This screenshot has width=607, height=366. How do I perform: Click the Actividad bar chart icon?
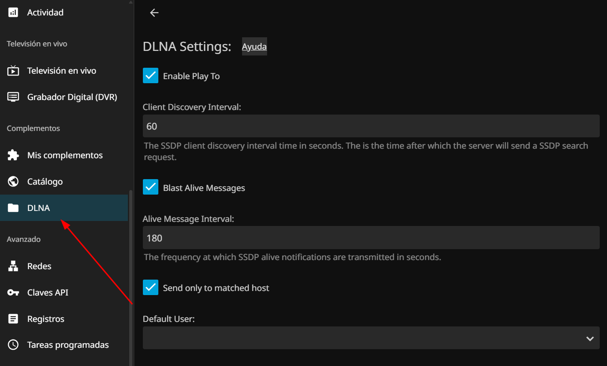(x=13, y=12)
